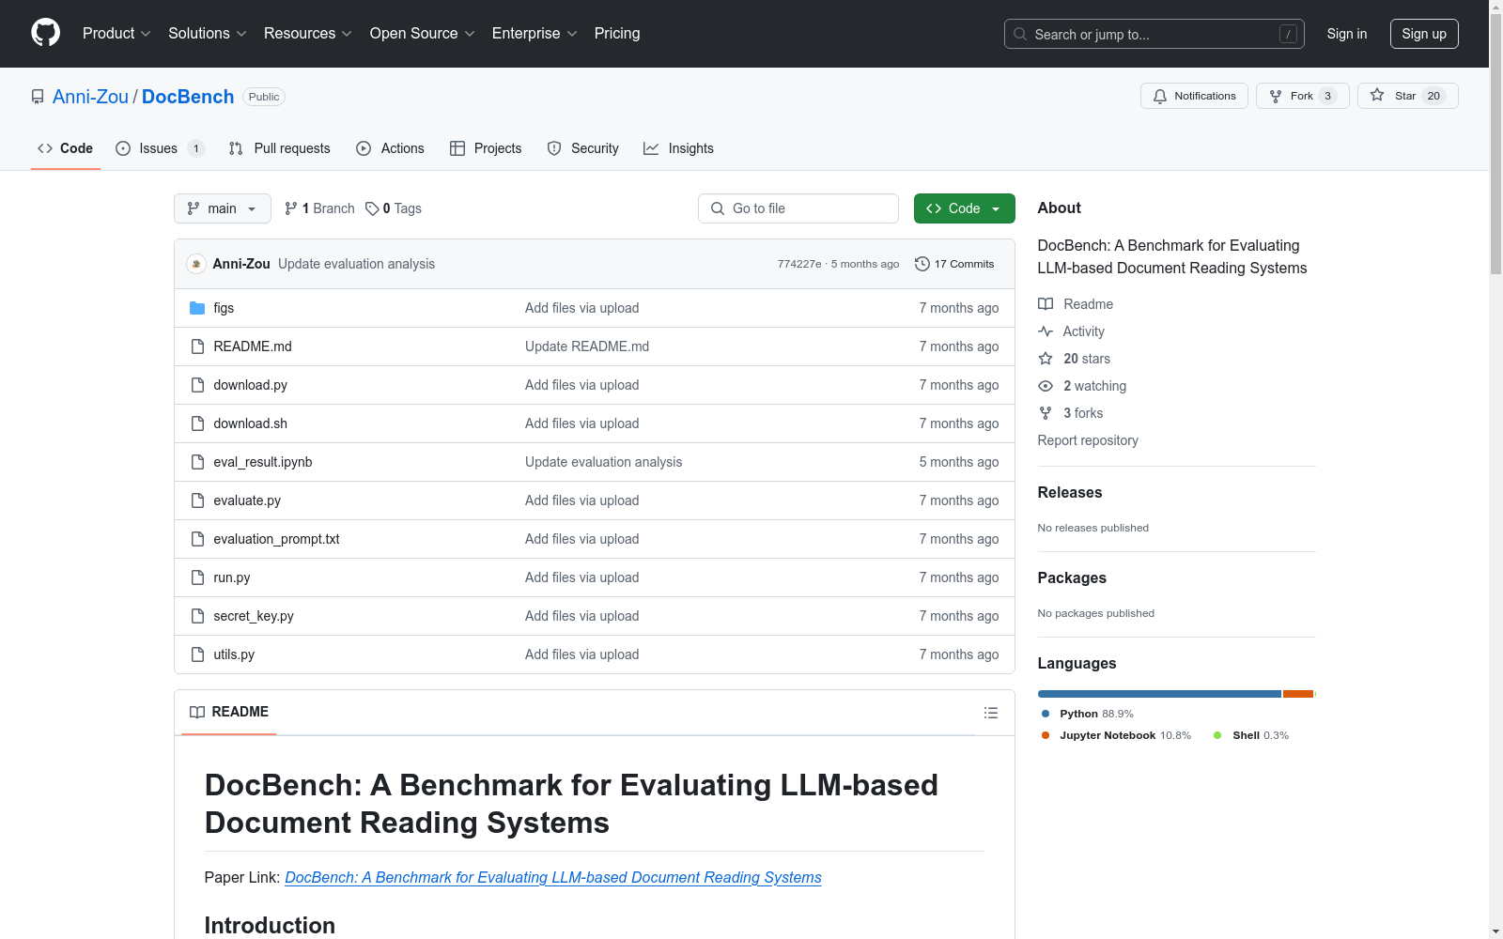Viewport: 1503px width, 939px height.
Task: Click the Shell language green dot
Action: 1217,735
